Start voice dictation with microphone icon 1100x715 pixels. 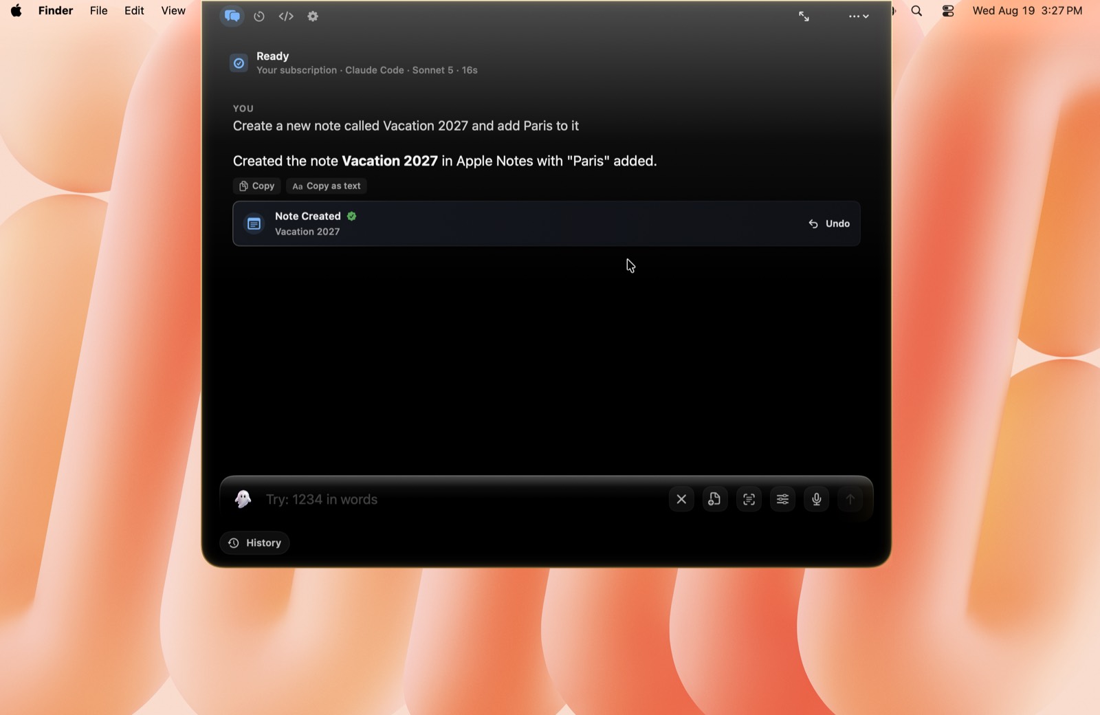(817, 500)
